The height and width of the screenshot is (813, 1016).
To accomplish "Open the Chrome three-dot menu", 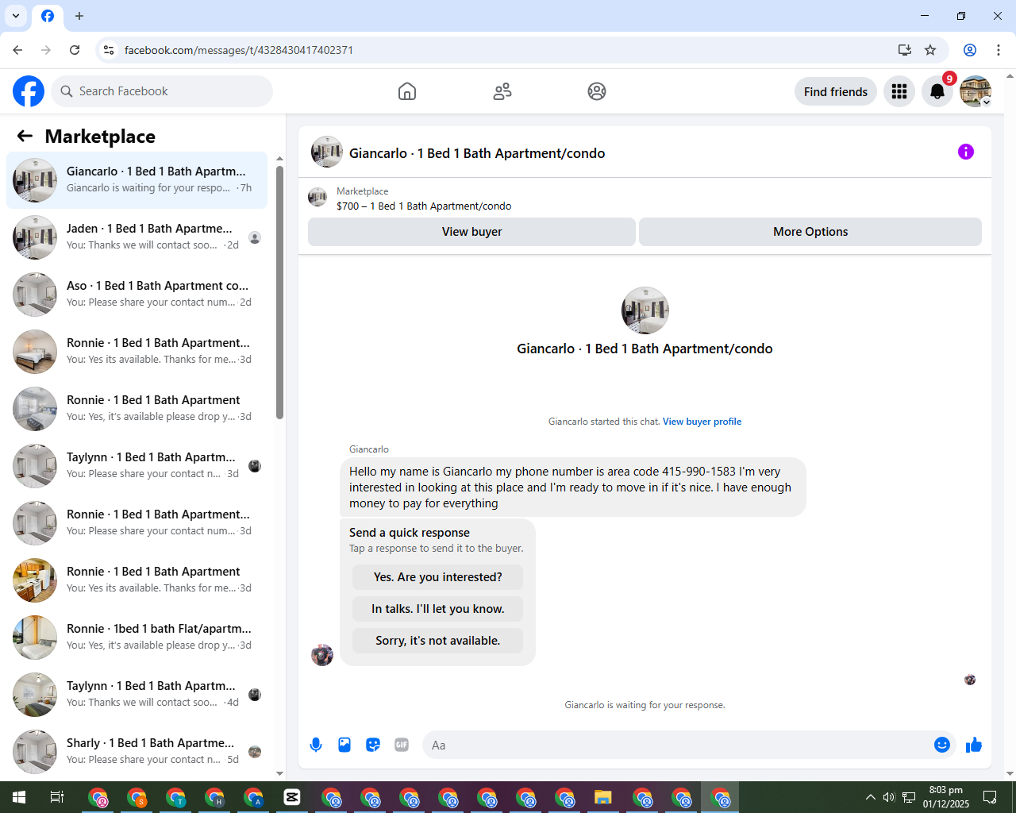I will point(999,50).
